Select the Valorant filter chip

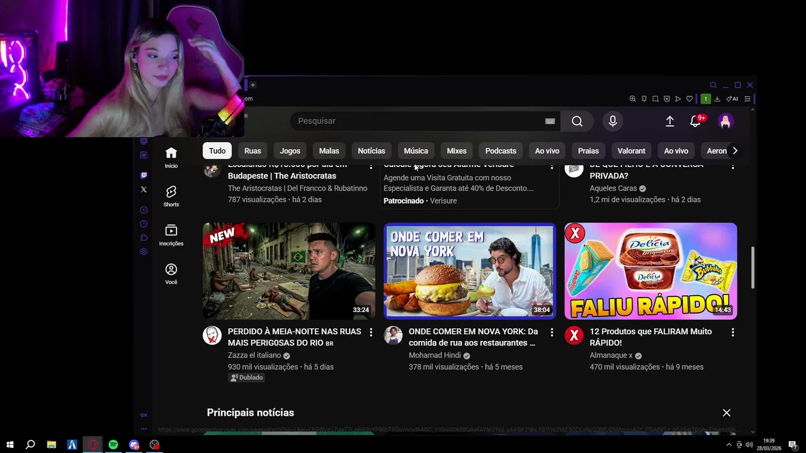(x=631, y=151)
